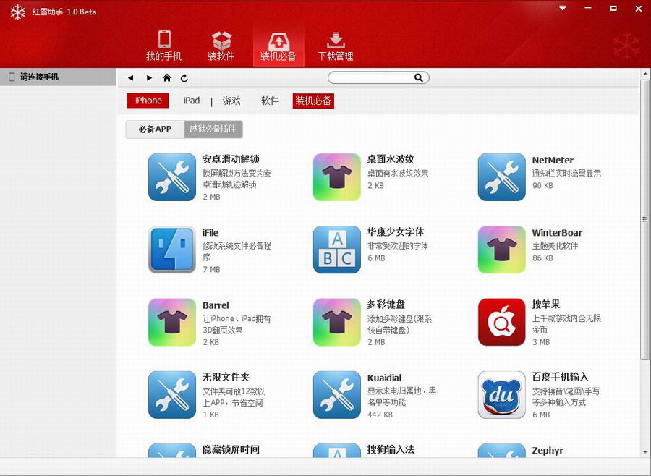Go to the home page
Screen dimensions: 651x476
click(167, 77)
